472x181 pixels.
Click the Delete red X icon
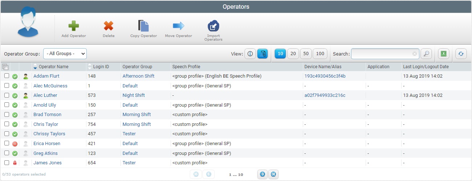(109, 26)
